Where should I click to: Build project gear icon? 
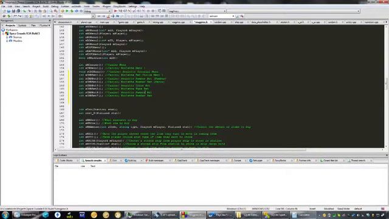[x=62, y=11]
